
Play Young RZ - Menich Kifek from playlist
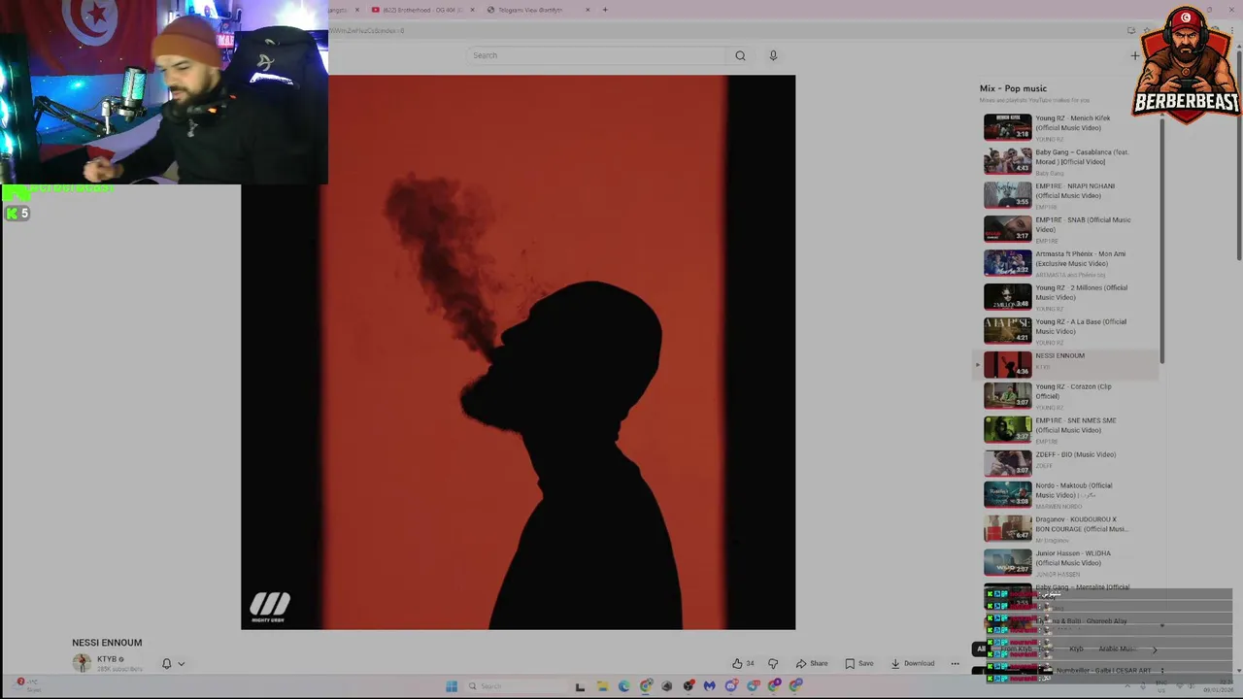click(1066, 127)
